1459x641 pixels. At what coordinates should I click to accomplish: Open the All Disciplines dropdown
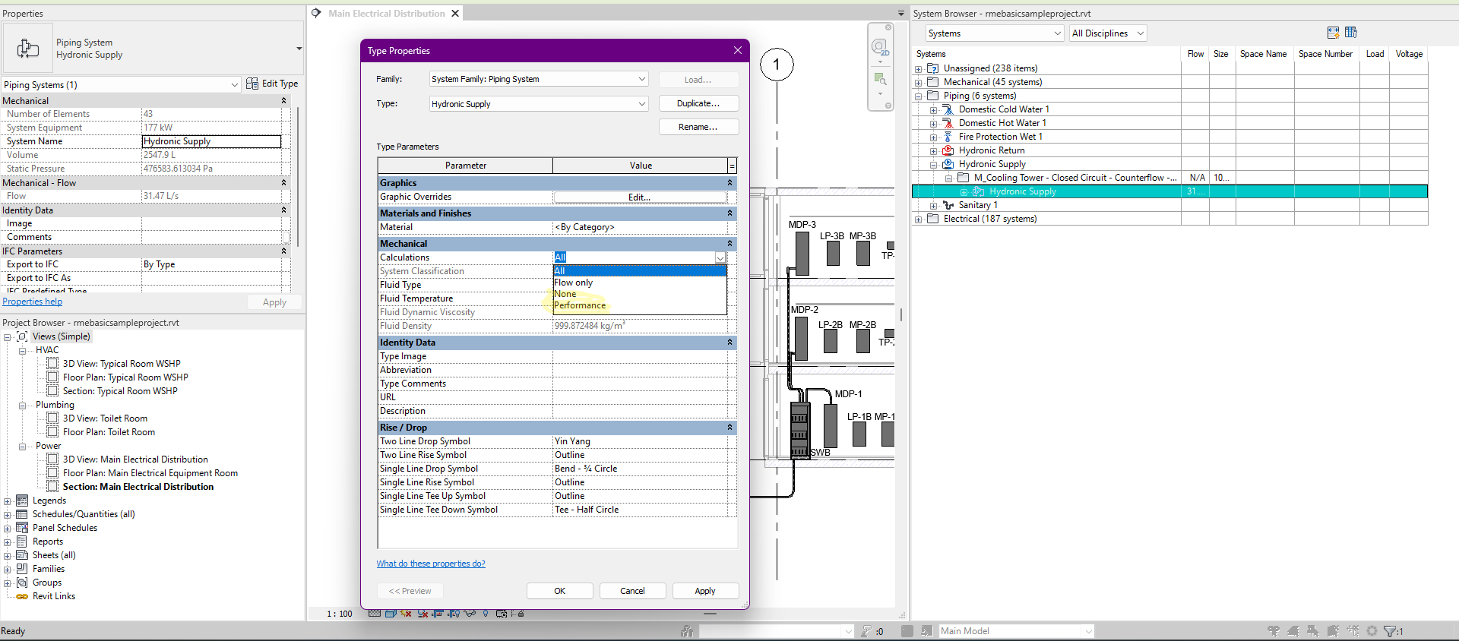point(1107,33)
